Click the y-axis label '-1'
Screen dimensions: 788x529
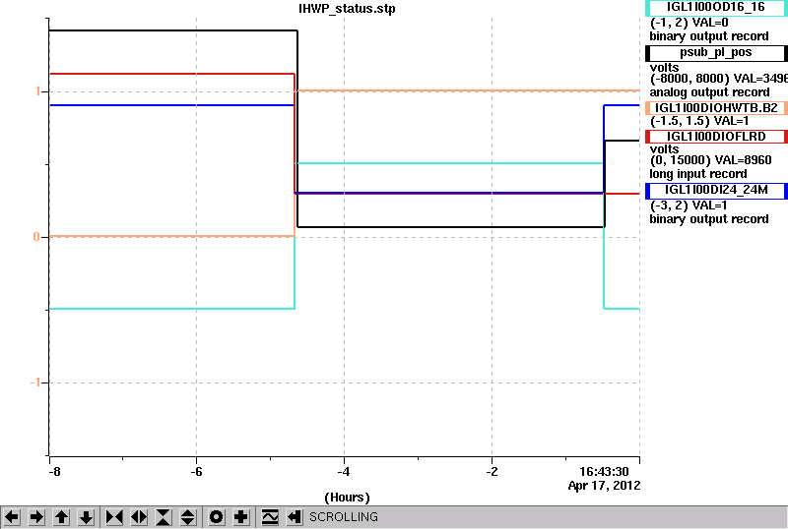coord(35,382)
